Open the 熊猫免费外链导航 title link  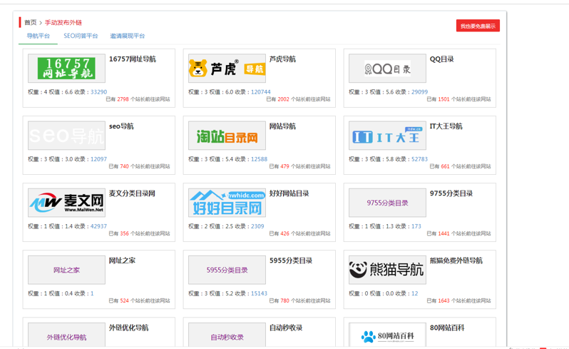(x=456, y=261)
